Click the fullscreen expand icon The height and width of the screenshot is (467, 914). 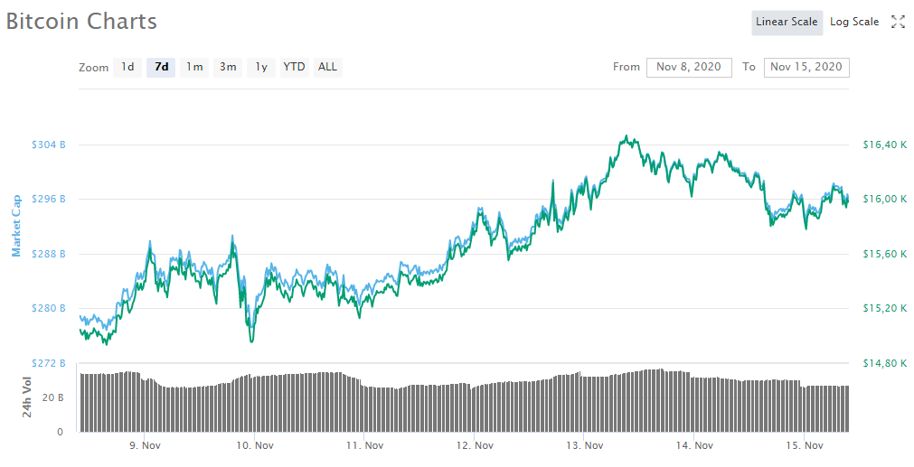point(898,22)
